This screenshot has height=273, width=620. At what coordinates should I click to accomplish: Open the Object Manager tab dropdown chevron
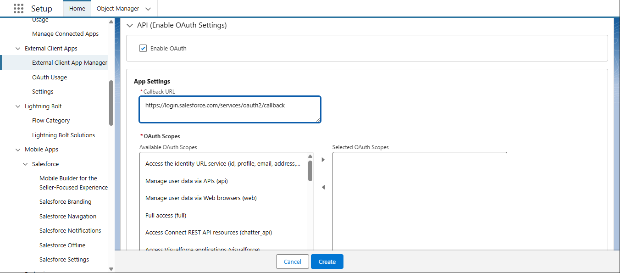point(148,9)
